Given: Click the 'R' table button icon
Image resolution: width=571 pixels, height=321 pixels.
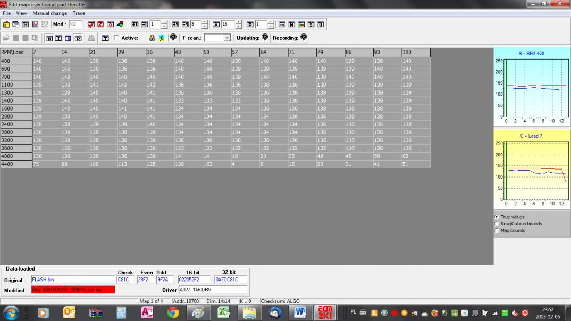Looking at the screenshot, I should point(78,38).
